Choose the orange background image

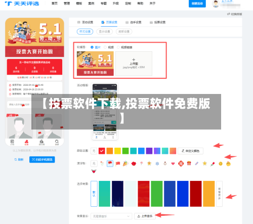point(209,194)
